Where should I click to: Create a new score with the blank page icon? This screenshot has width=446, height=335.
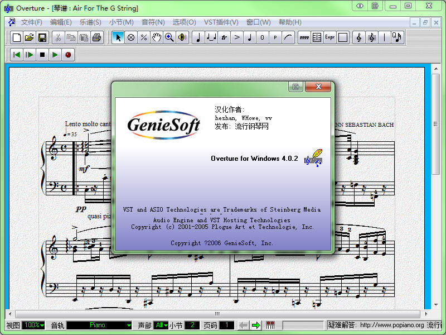point(17,37)
